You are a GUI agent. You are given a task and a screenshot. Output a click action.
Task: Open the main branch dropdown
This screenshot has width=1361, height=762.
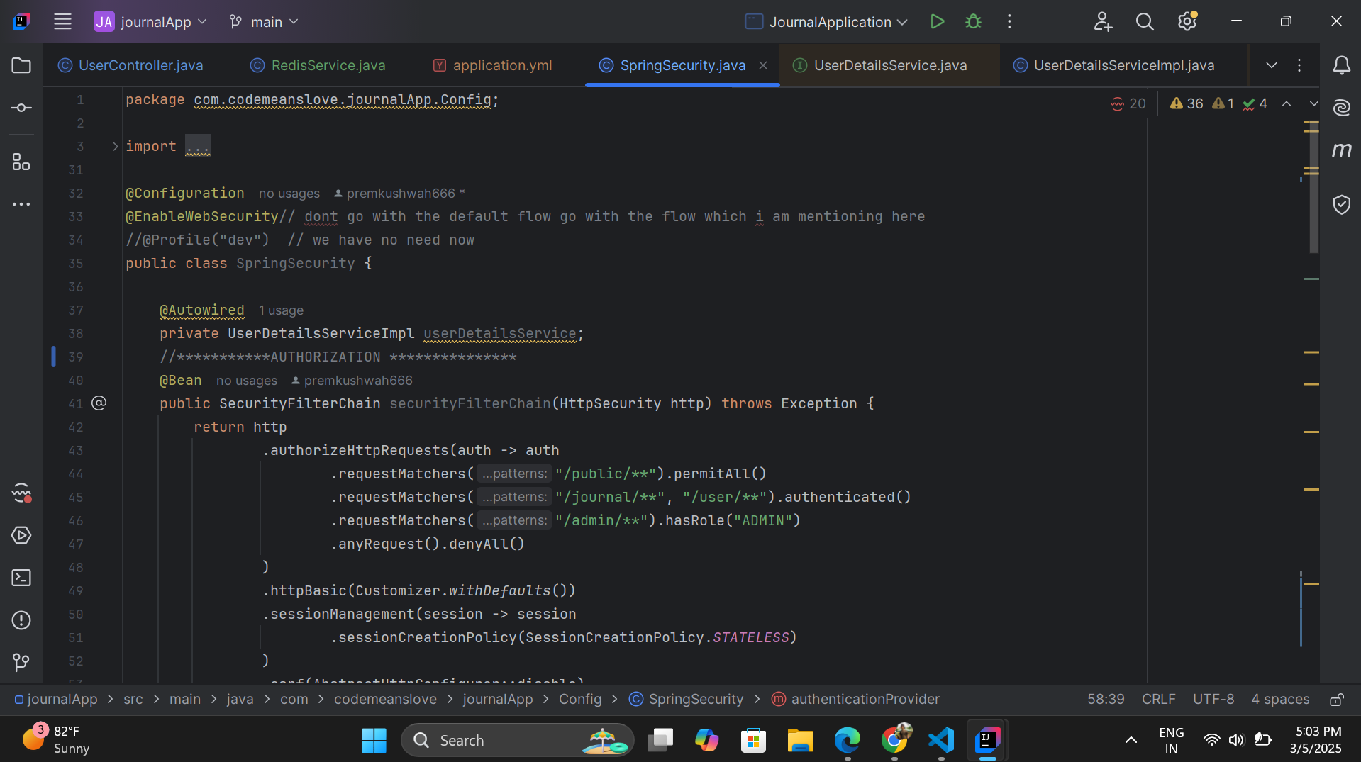(x=264, y=22)
